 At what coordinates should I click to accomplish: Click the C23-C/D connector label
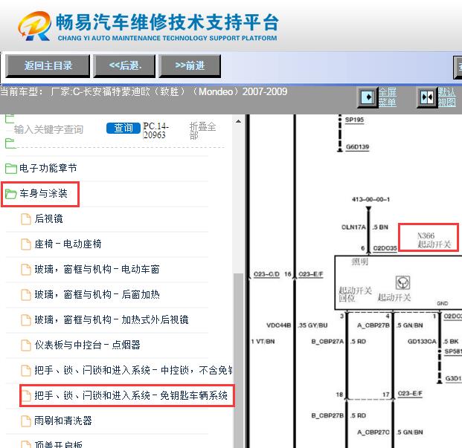pyautogui.click(x=266, y=274)
